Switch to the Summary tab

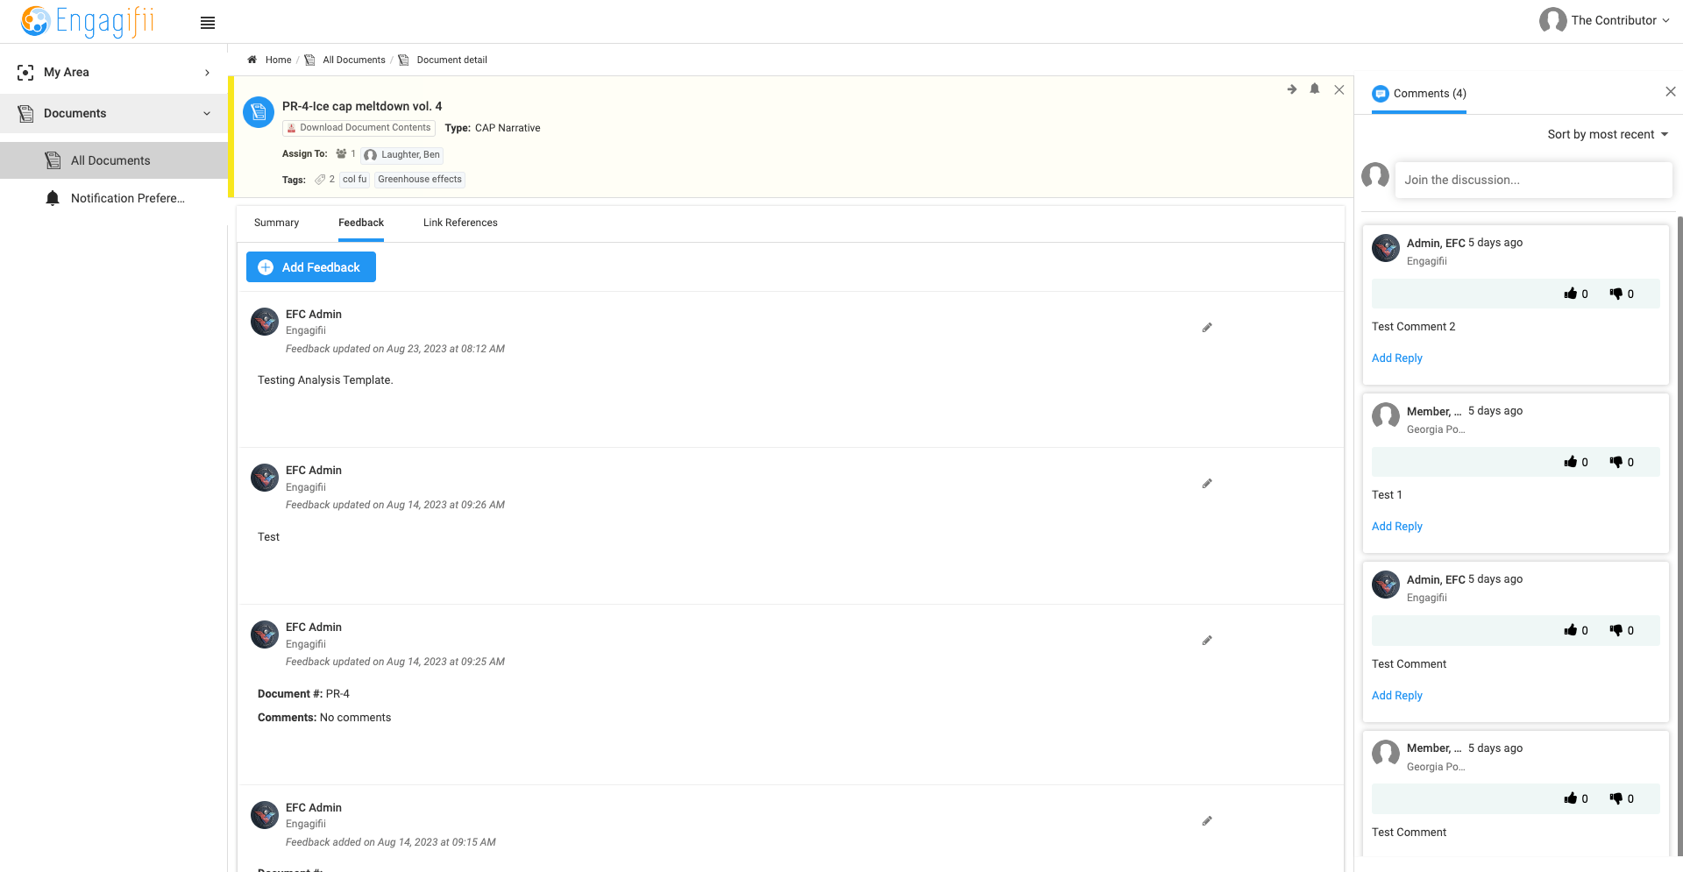click(276, 223)
